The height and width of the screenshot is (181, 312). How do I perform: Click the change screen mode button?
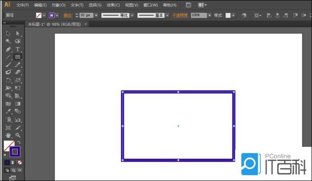(x=12, y=178)
